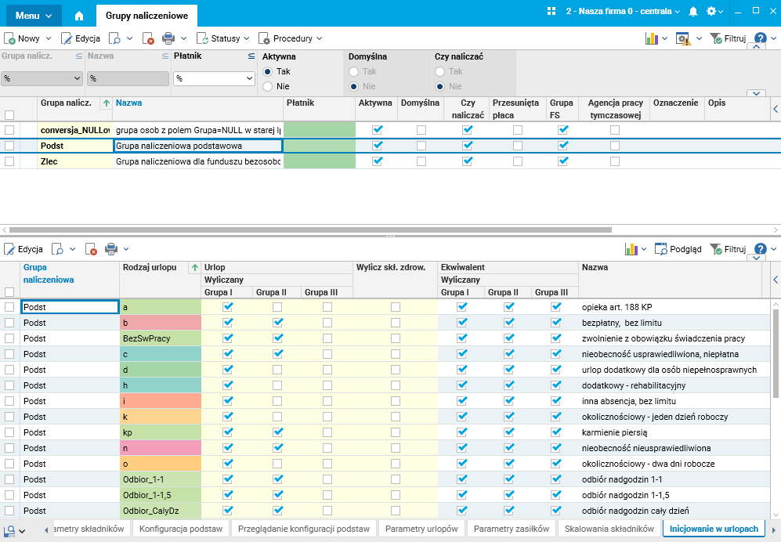Screen dimensions: 781x542
Task: Click the notification bell icon
Action: coord(693,12)
